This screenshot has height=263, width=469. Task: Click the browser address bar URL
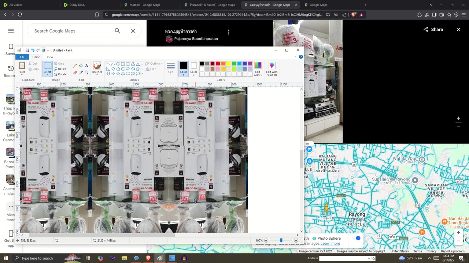pyautogui.click(x=217, y=15)
